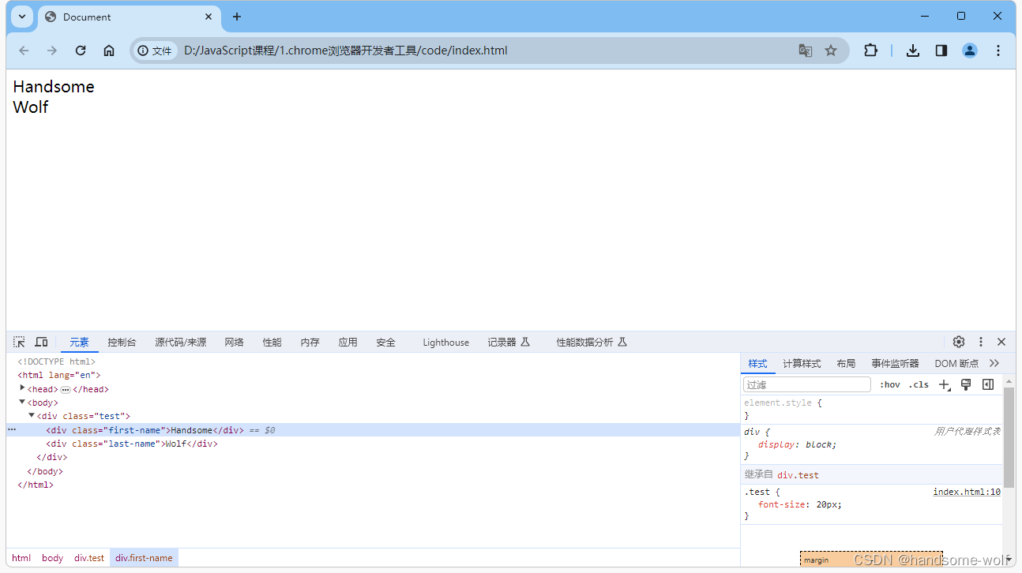Activate the element inspector picker
Viewport: 1022px width, 573px height.
pos(20,342)
